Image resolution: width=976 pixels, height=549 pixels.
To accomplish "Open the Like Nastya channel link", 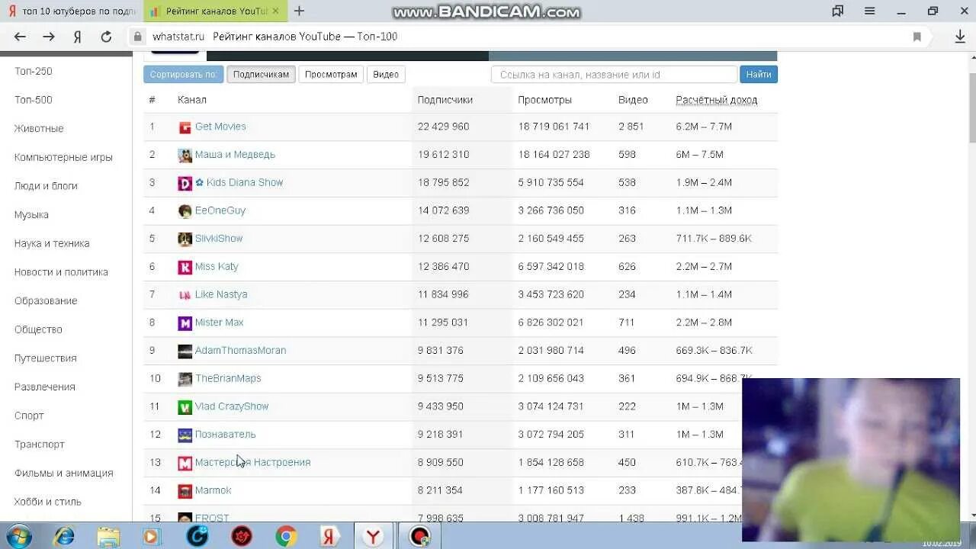I will pos(221,294).
